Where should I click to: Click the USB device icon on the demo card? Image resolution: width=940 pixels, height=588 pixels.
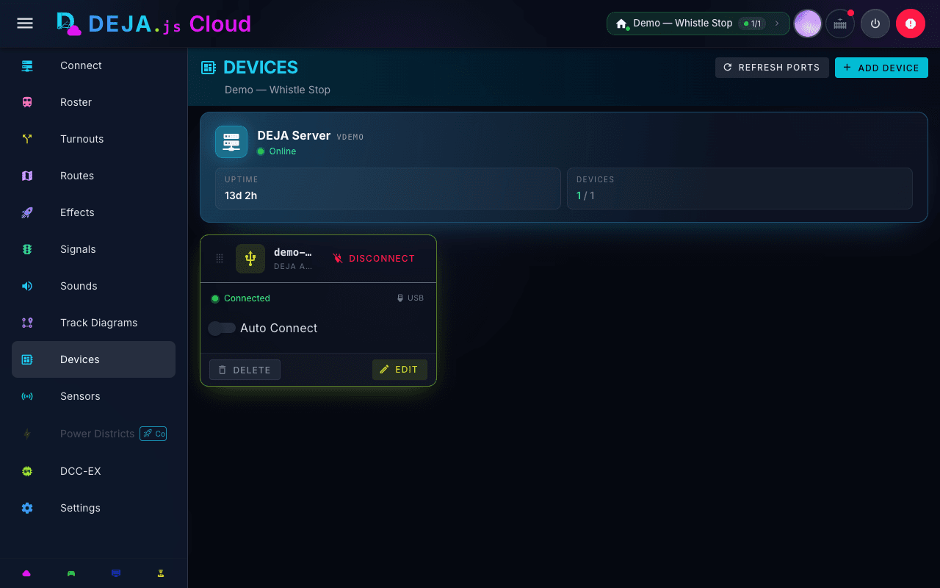coord(250,259)
